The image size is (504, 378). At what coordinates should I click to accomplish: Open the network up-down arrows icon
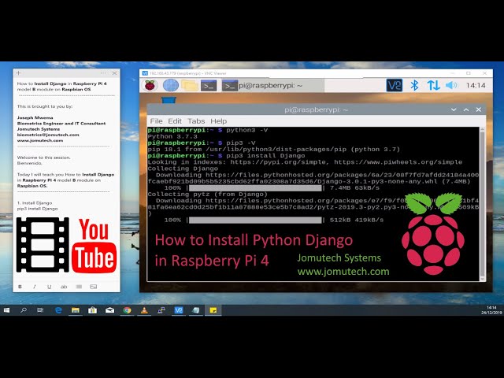(433, 86)
